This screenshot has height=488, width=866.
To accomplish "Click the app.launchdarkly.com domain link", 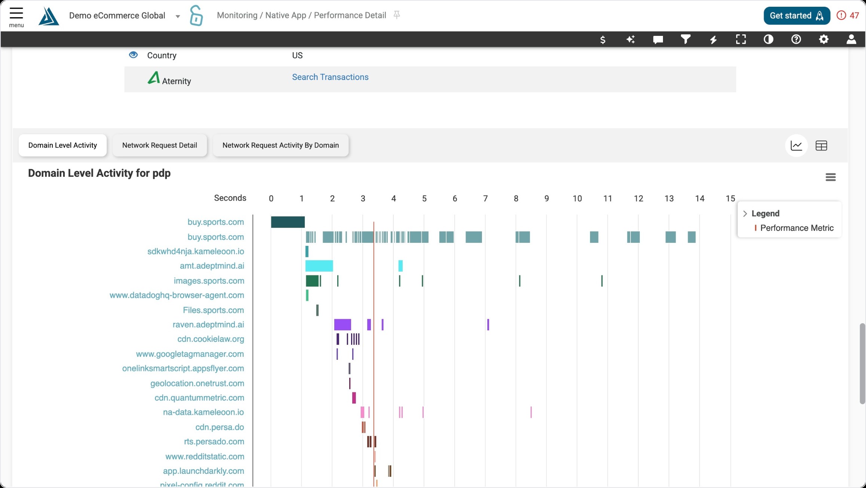I will pos(203,471).
